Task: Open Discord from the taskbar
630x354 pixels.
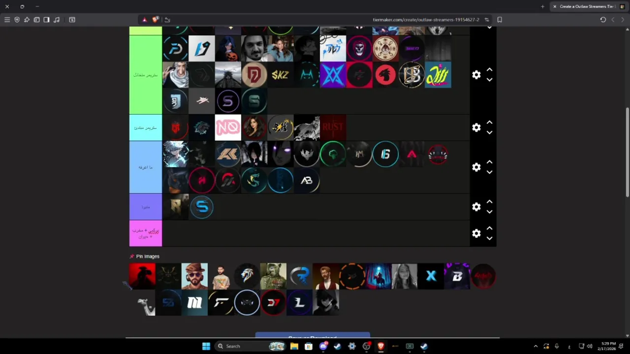Action: [323, 346]
